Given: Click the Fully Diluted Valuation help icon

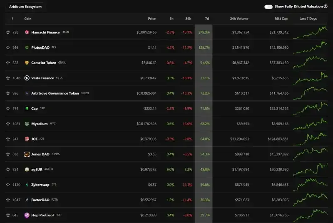Looking at the screenshot, I should [x=326, y=7].
